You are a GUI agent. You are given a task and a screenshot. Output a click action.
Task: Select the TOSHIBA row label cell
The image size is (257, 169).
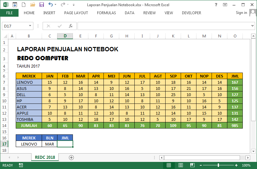[29, 119]
